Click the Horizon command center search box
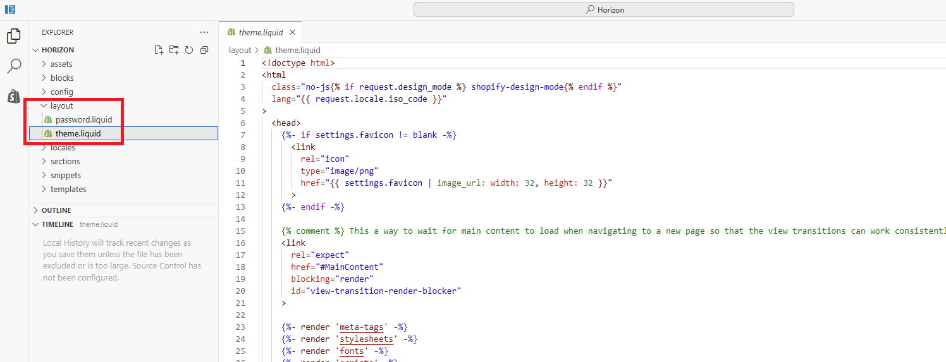This screenshot has height=362, width=946. (x=604, y=9)
